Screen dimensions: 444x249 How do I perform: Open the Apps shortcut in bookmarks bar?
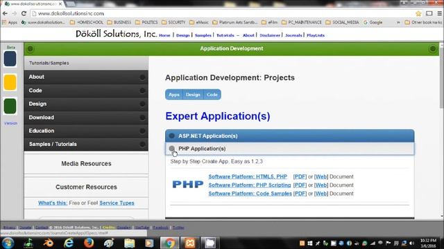click(10, 22)
